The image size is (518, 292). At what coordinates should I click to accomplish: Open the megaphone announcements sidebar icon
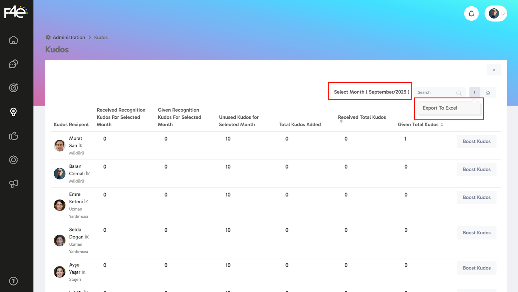tap(13, 184)
